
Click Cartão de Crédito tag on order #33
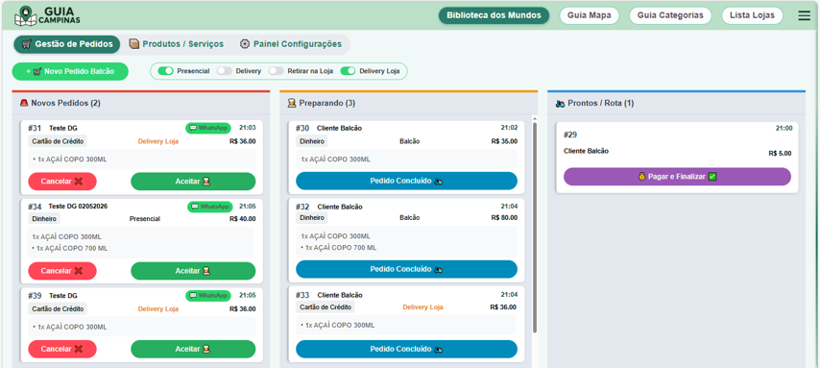326,307
